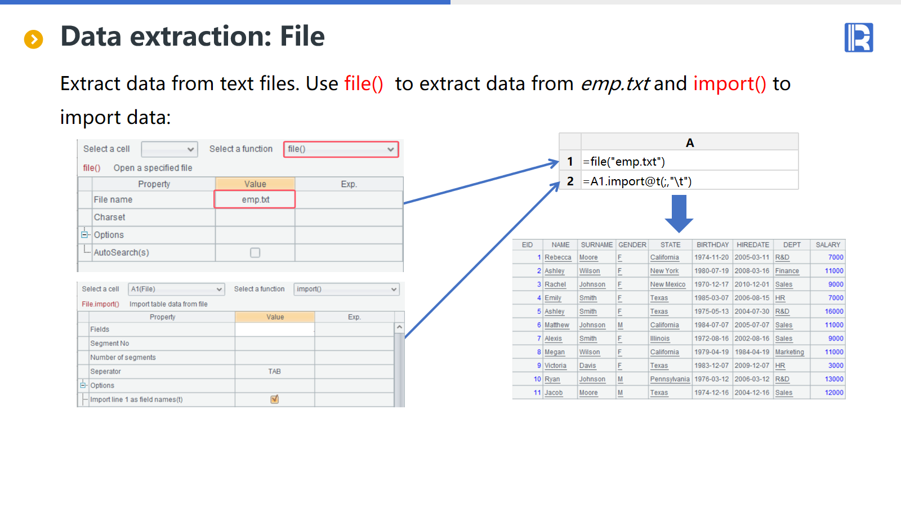Select cell A1 containing file formula
This screenshot has width=901, height=507.
coord(689,162)
